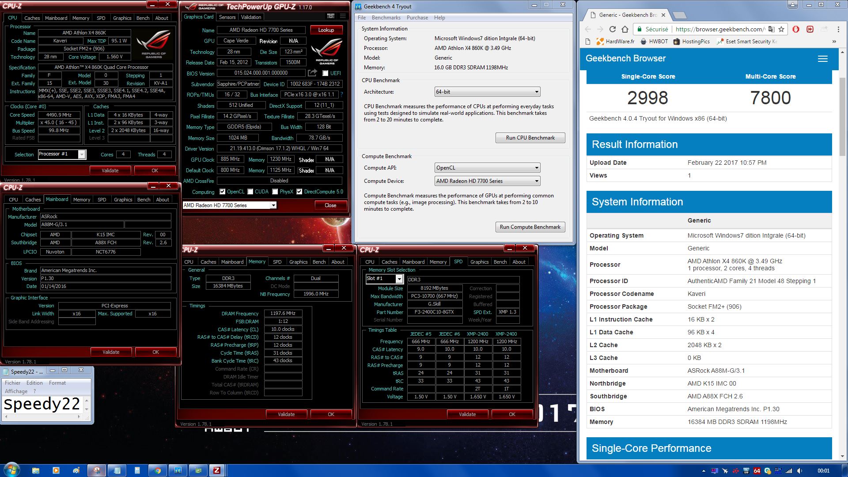The height and width of the screenshot is (477, 848).
Task: Click the red 64 tray icon
Action: 757,471
